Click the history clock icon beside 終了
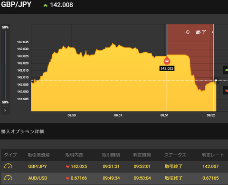 coord(188,32)
